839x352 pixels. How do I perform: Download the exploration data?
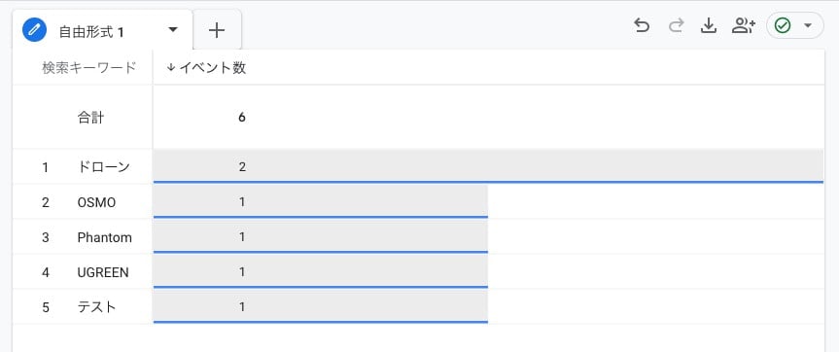pos(709,25)
